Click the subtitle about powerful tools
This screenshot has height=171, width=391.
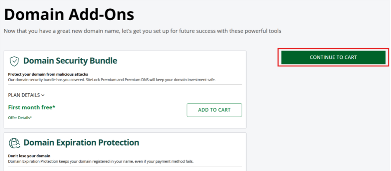[142, 31]
